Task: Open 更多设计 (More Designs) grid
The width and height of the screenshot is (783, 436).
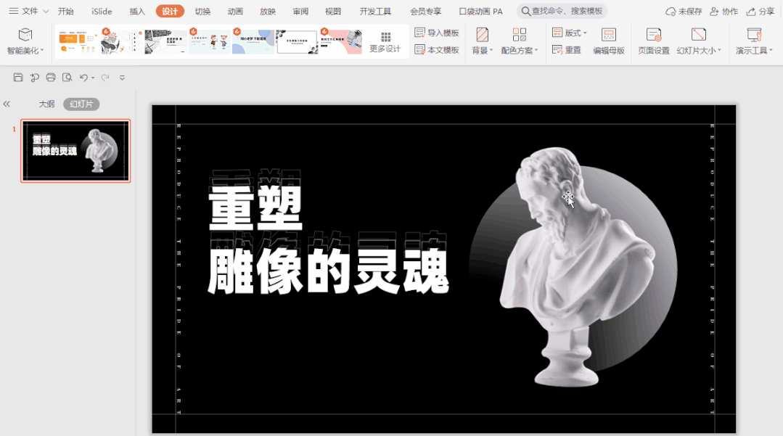Action: pyautogui.click(x=385, y=41)
